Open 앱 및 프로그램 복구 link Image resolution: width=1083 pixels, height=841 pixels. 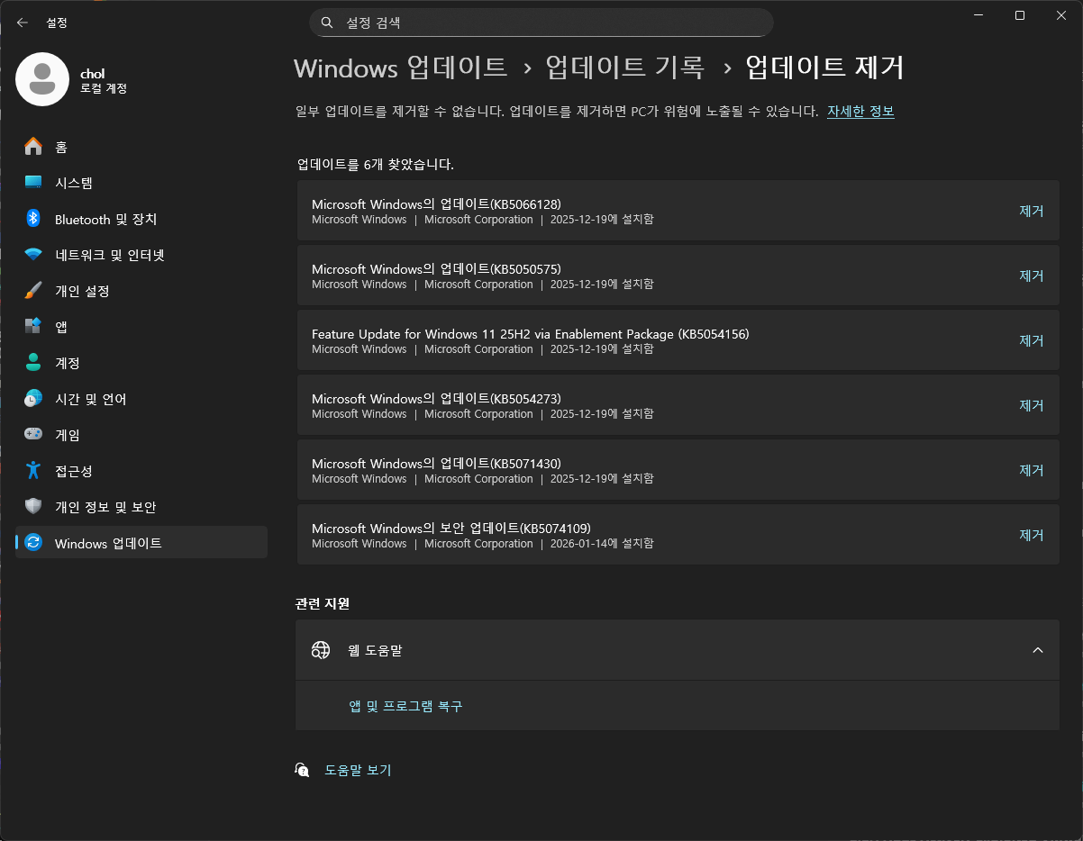[405, 707]
